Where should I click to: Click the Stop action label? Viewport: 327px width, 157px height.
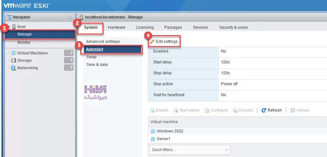(x=163, y=84)
